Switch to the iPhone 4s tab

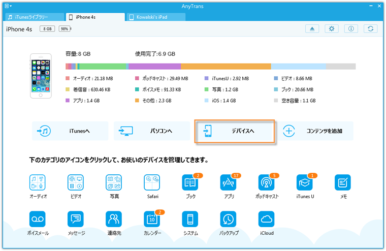point(95,17)
